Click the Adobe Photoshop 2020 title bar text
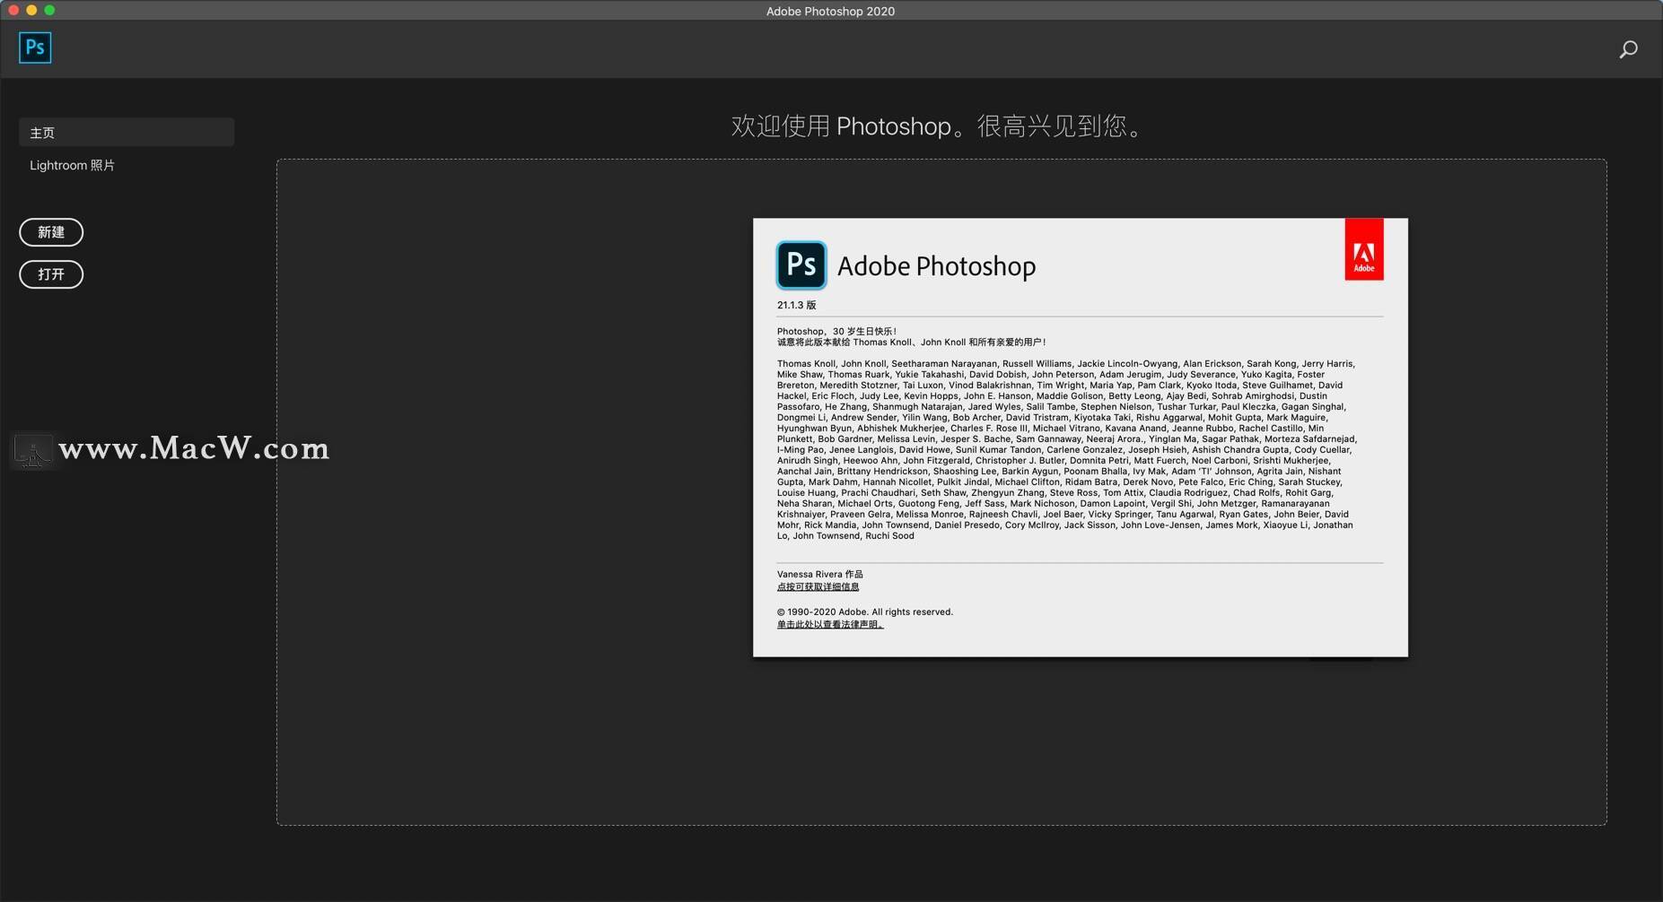 [830, 11]
